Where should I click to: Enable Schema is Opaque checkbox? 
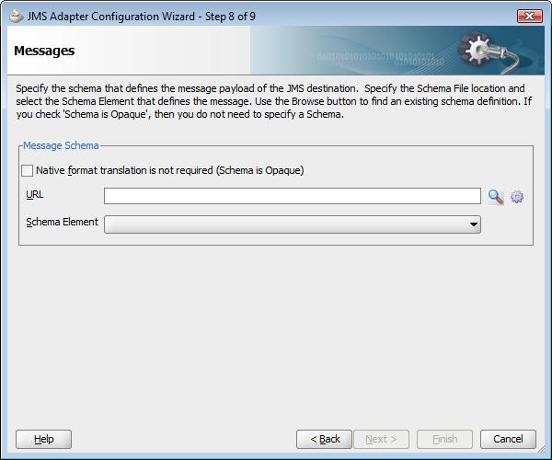pos(27,170)
